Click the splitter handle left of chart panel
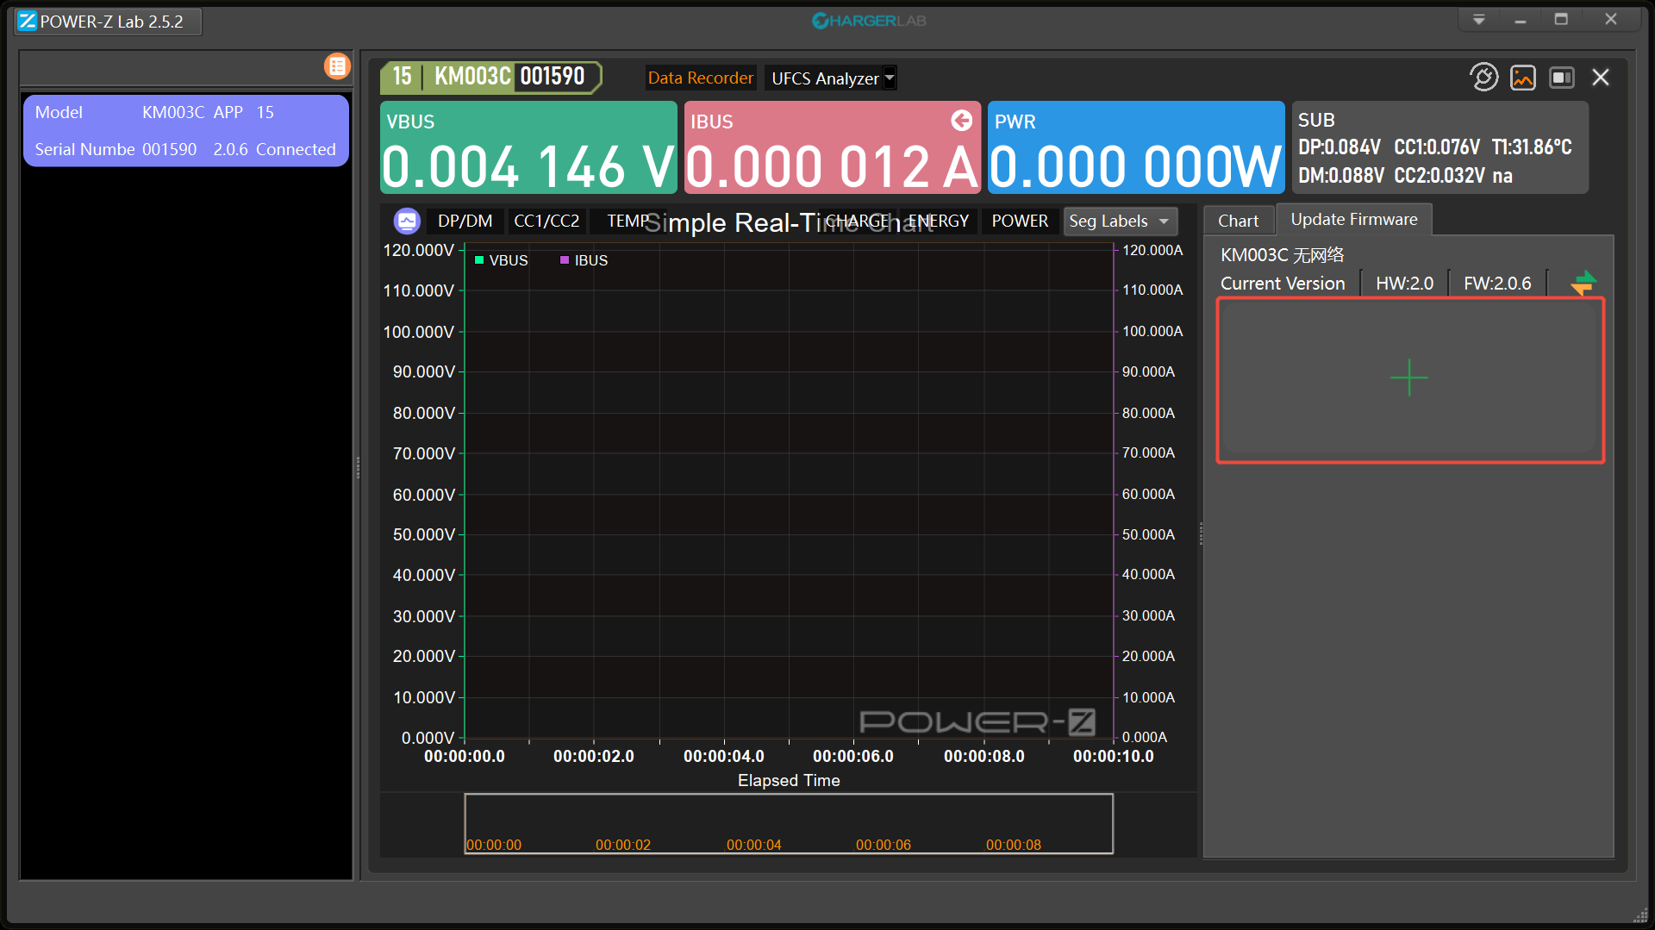The width and height of the screenshot is (1655, 930). [358, 467]
